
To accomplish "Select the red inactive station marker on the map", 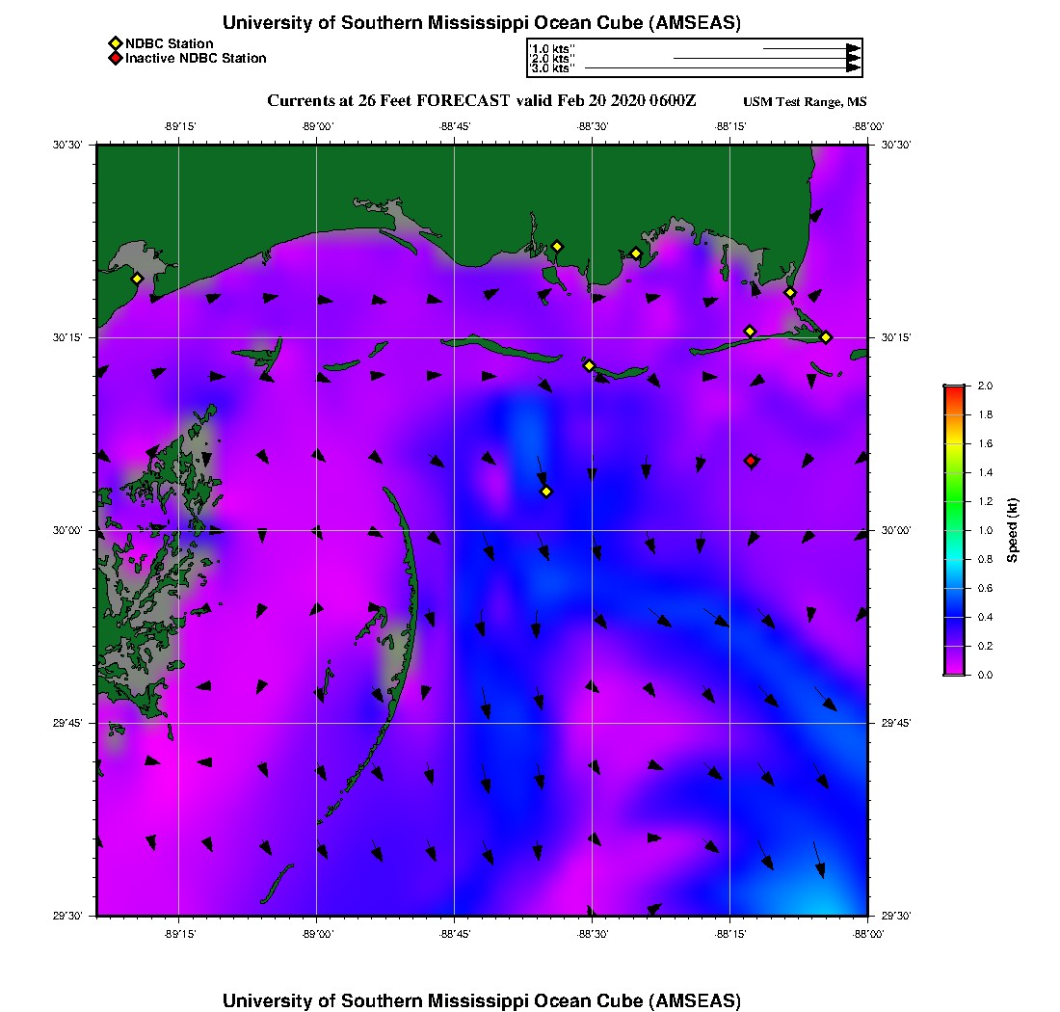I will click(x=751, y=461).
